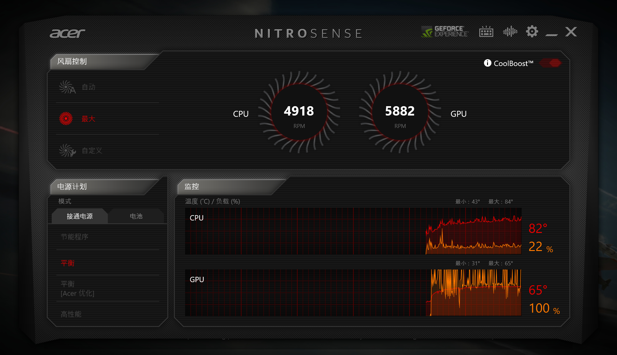Viewport: 617px width, 355px height.
Task: Click the 电源计划 panel header
Action: [104, 187]
